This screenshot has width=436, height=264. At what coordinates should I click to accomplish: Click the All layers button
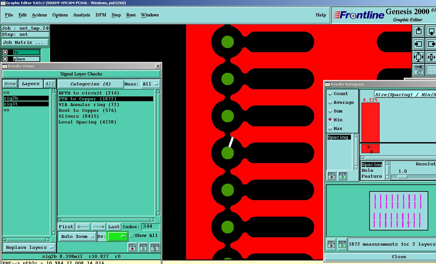[50, 84]
